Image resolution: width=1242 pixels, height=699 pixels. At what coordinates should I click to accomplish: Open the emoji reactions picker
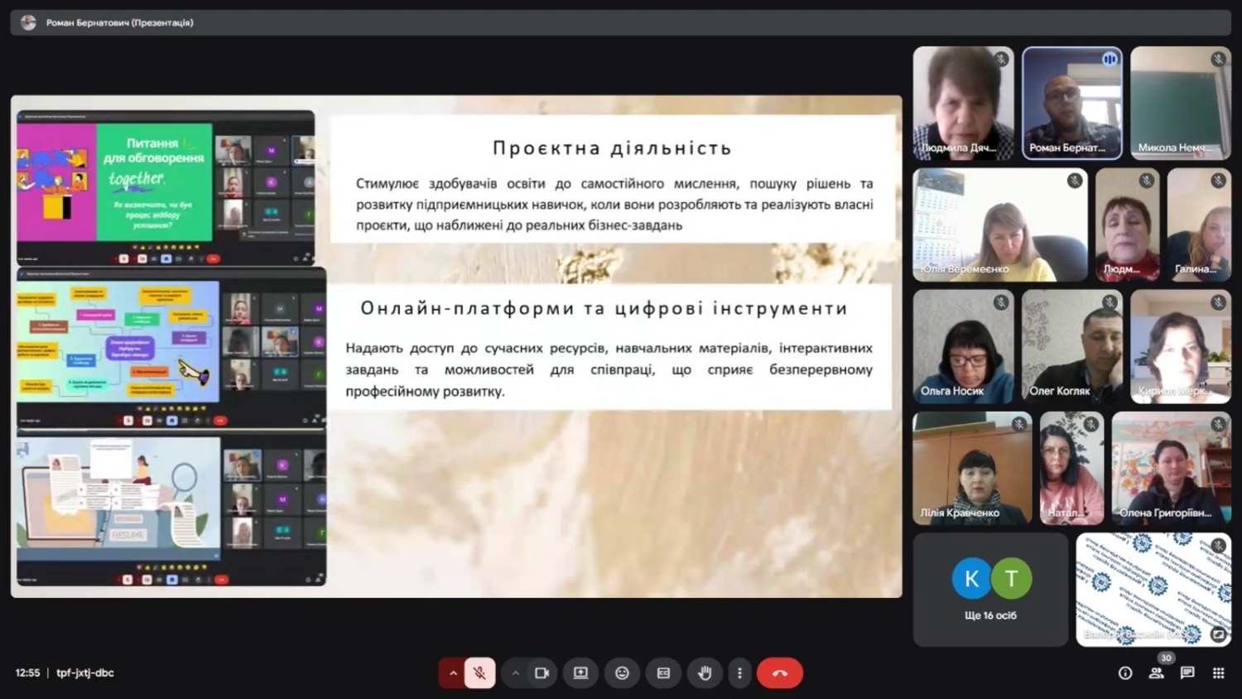tap(622, 673)
